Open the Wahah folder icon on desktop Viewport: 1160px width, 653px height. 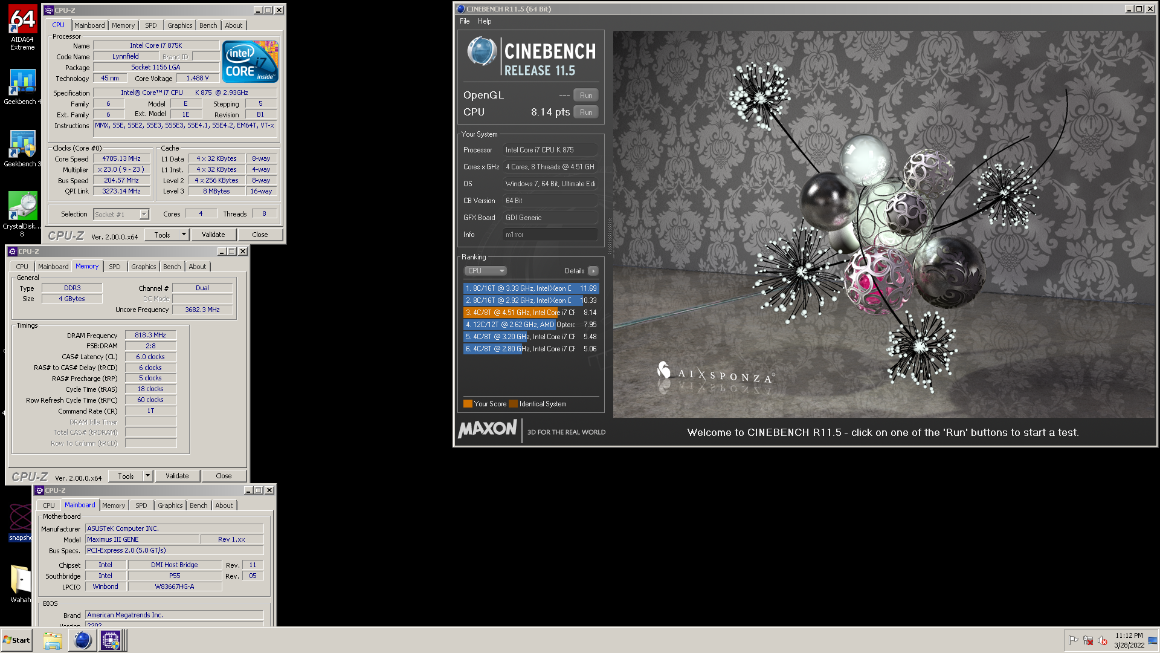pyautogui.click(x=21, y=583)
